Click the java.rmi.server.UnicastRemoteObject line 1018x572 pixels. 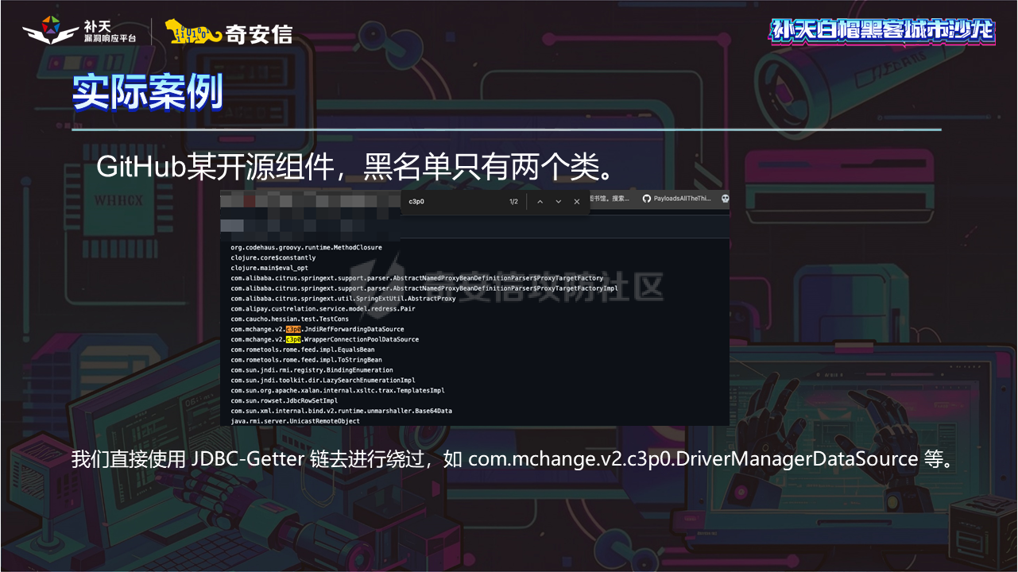[x=295, y=421]
